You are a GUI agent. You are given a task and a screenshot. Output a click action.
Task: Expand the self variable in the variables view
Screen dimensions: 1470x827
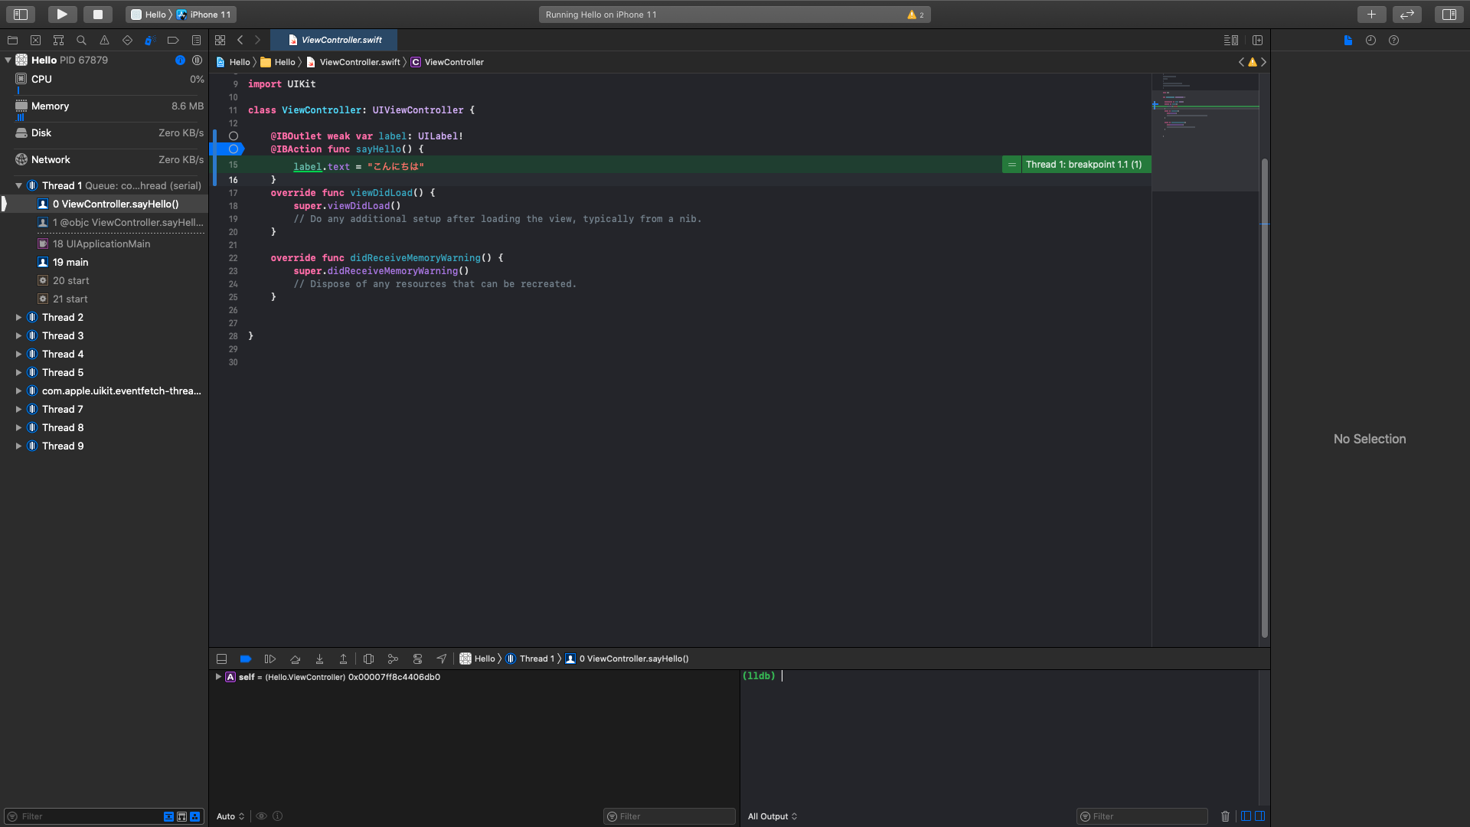(x=218, y=677)
